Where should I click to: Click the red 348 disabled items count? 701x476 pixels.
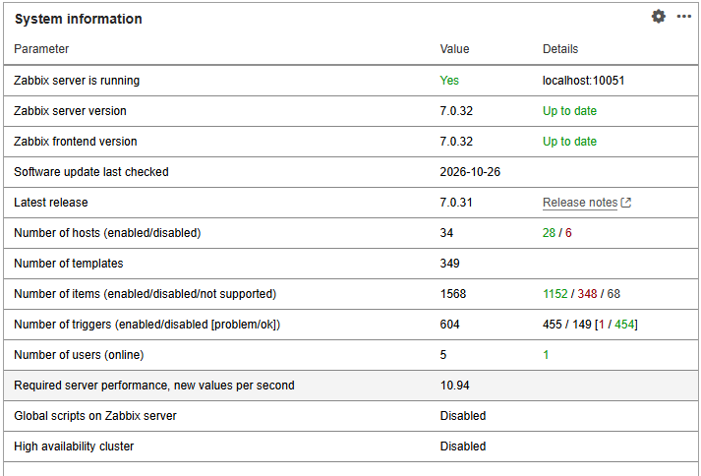point(587,294)
